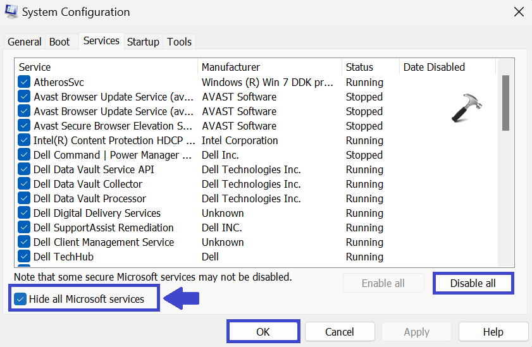Click the Disable all button
Viewport: 532px width, 347px height.
pyautogui.click(x=473, y=283)
